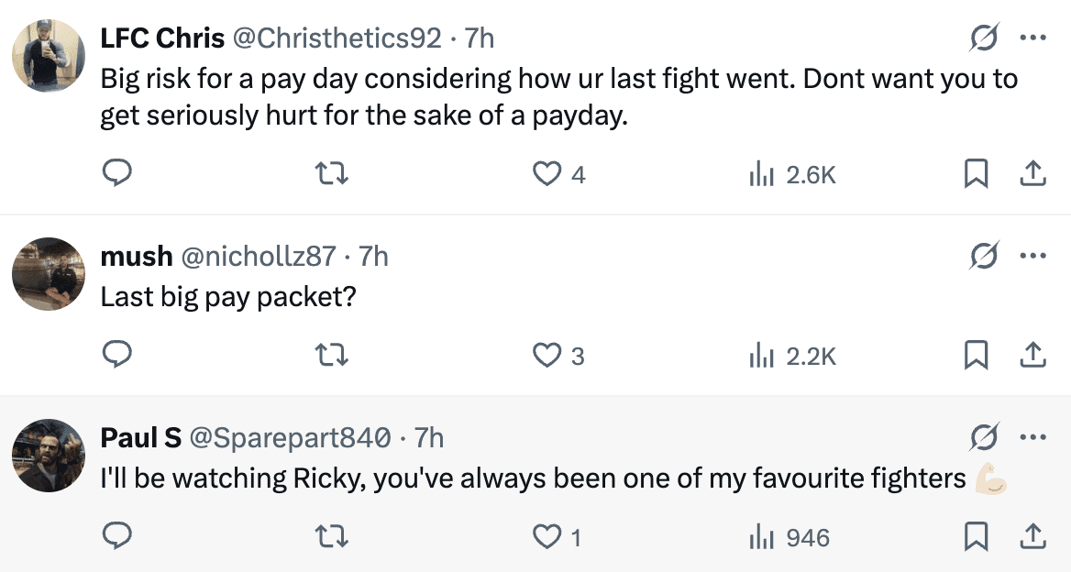Share Paul S's tweet
The height and width of the screenshot is (572, 1071).
(x=1032, y=536)
